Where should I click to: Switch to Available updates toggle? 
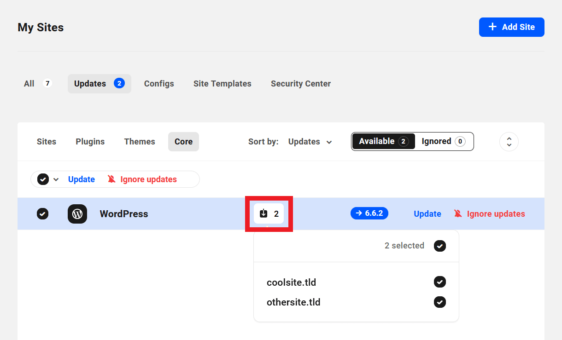click(383, 141)
